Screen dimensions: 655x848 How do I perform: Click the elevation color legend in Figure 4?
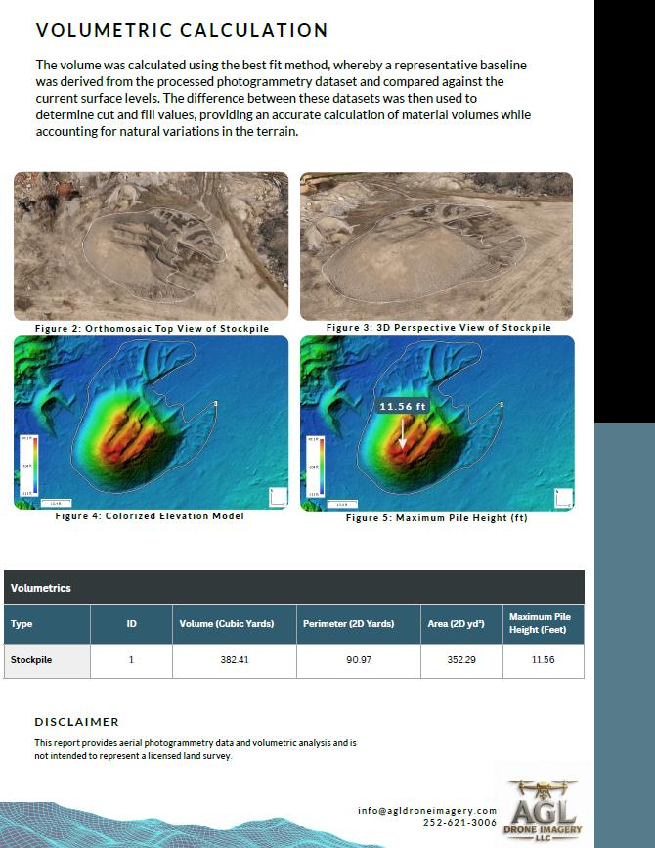(29, 466)
